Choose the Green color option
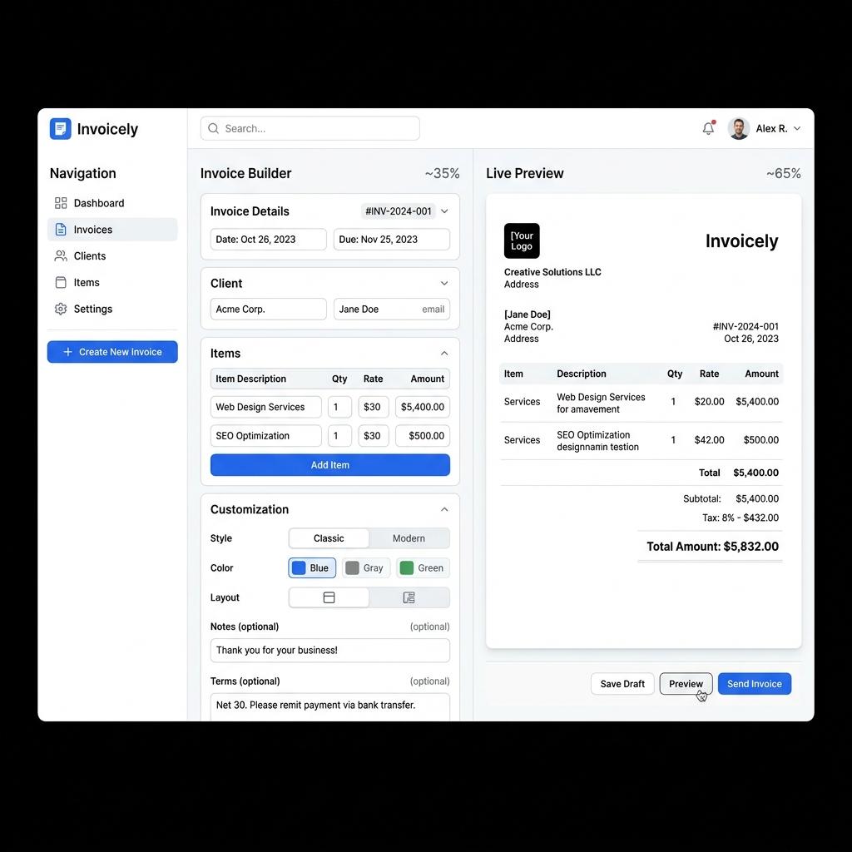852x852 pixels. click(423, 567)
